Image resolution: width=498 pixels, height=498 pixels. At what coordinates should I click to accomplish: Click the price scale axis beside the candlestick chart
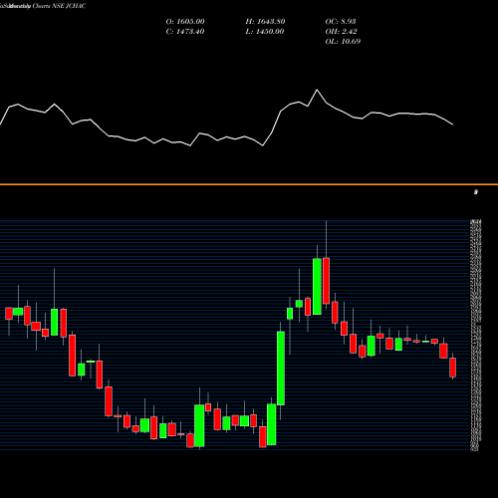tap(476, 336)
